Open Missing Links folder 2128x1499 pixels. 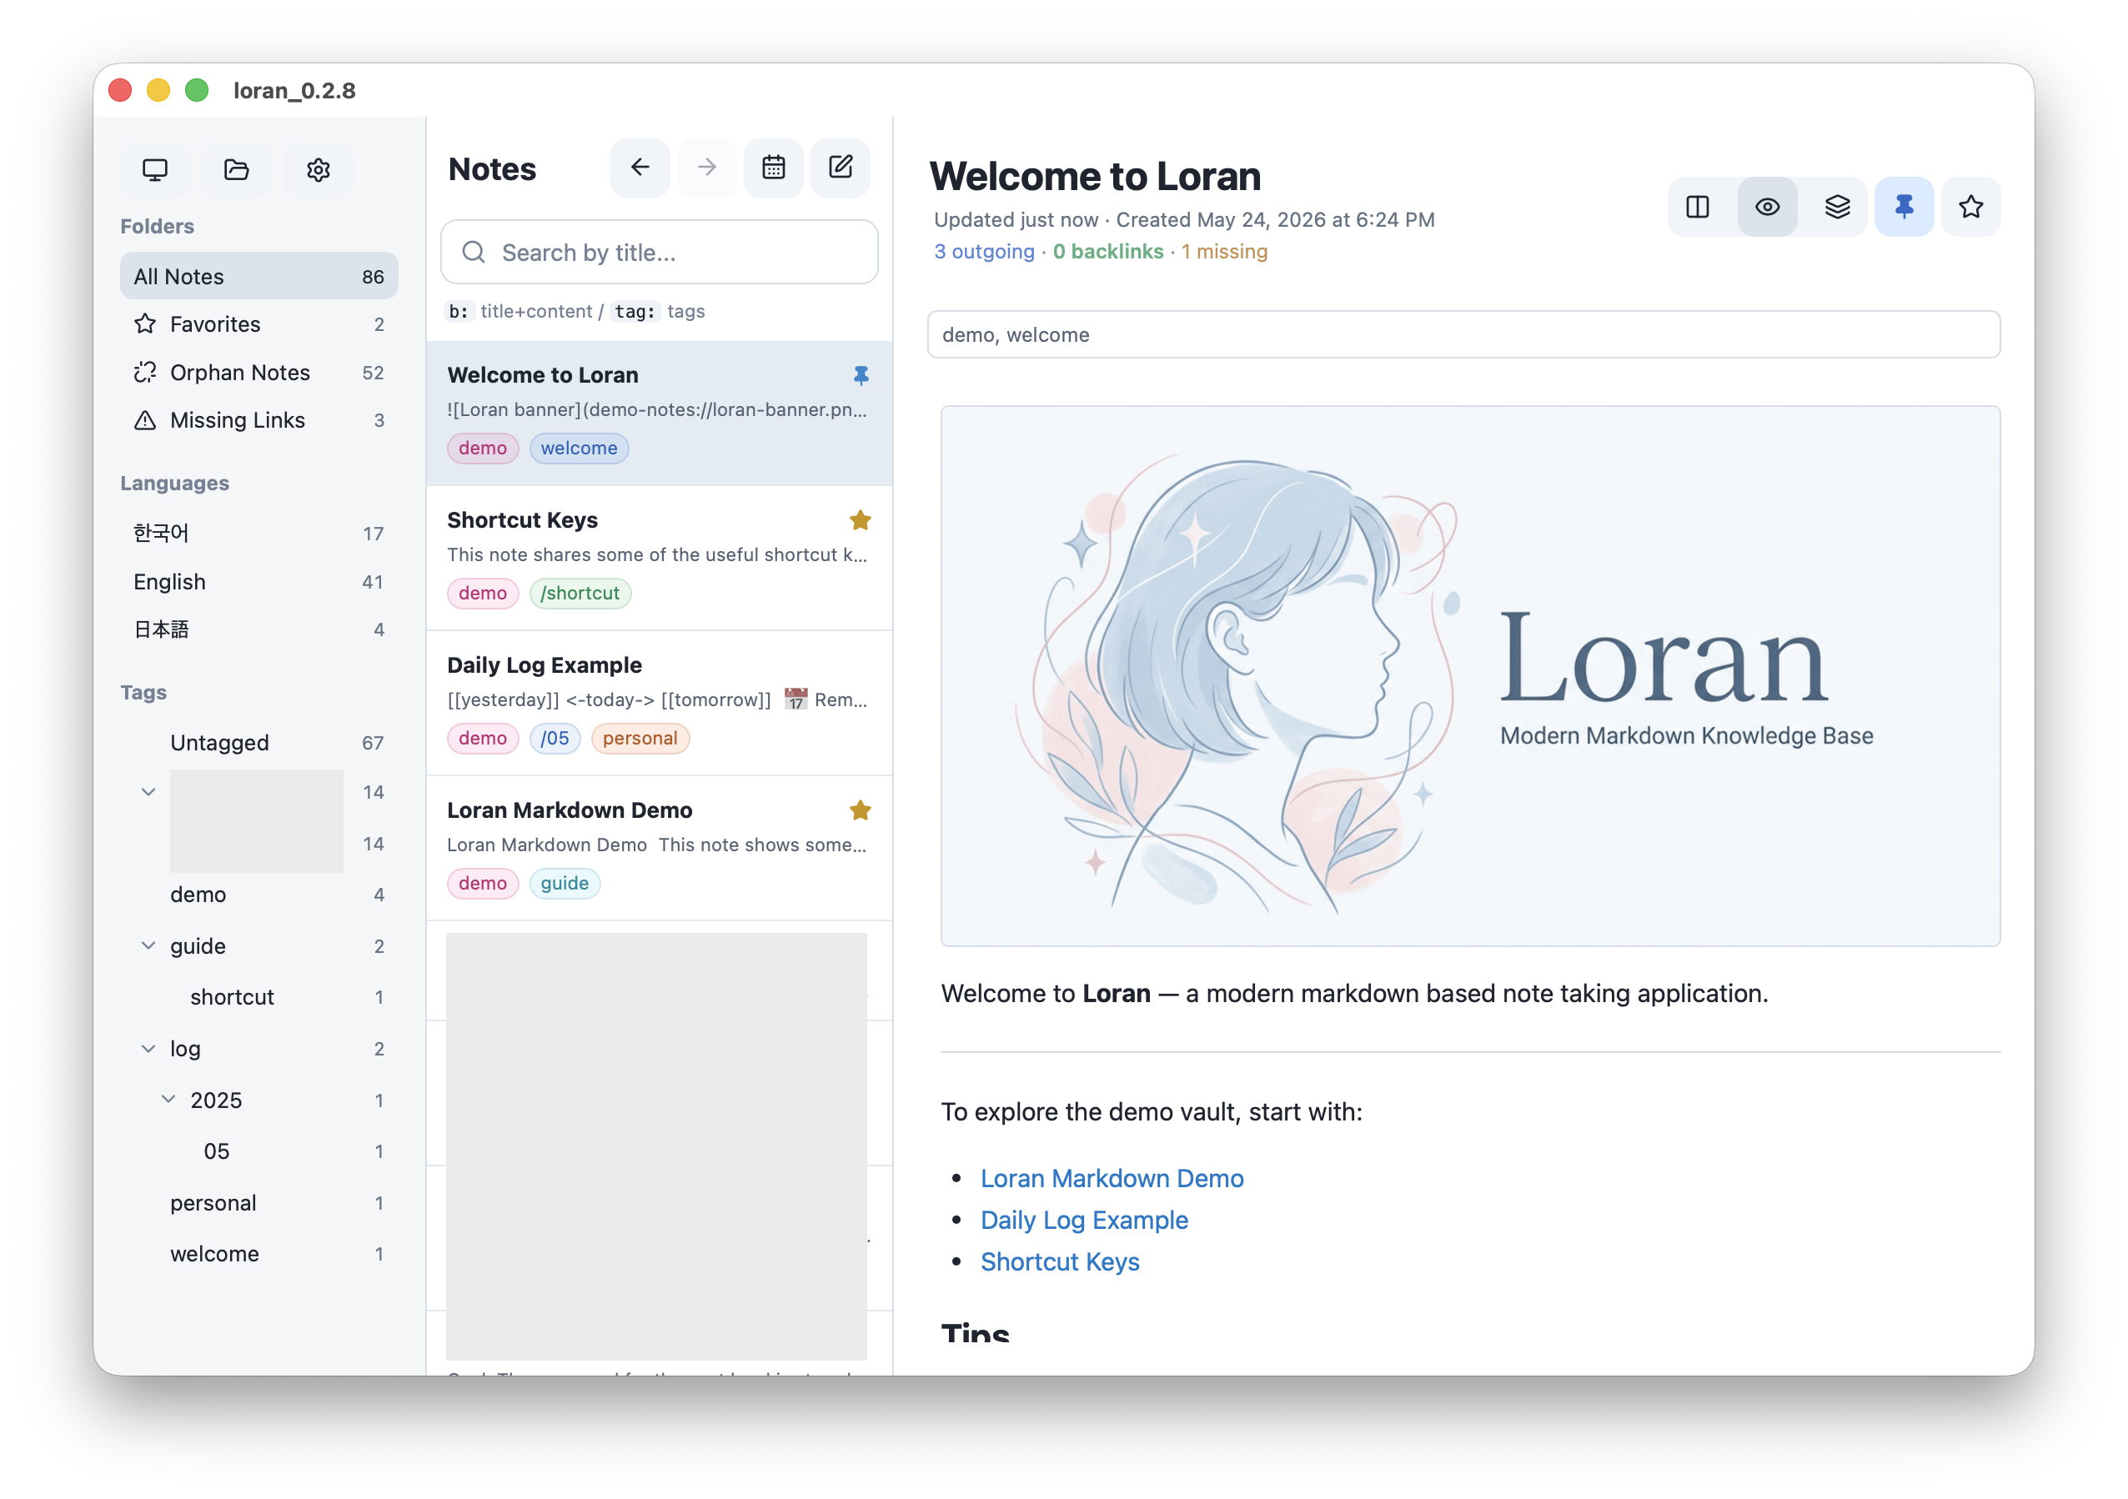tap(258, 419)
